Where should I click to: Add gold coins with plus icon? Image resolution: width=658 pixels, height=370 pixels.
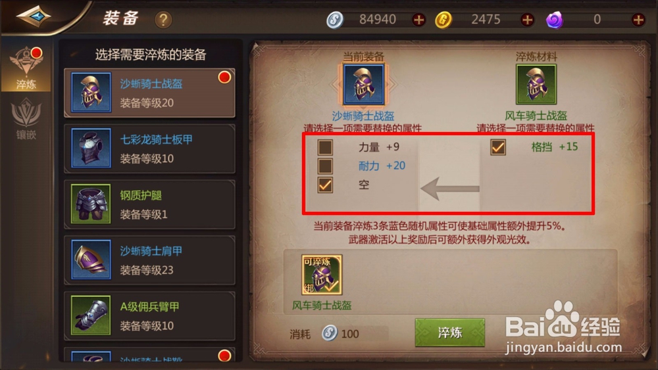point(527,20)
